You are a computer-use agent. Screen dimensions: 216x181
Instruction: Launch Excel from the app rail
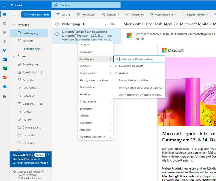[5, 68]
